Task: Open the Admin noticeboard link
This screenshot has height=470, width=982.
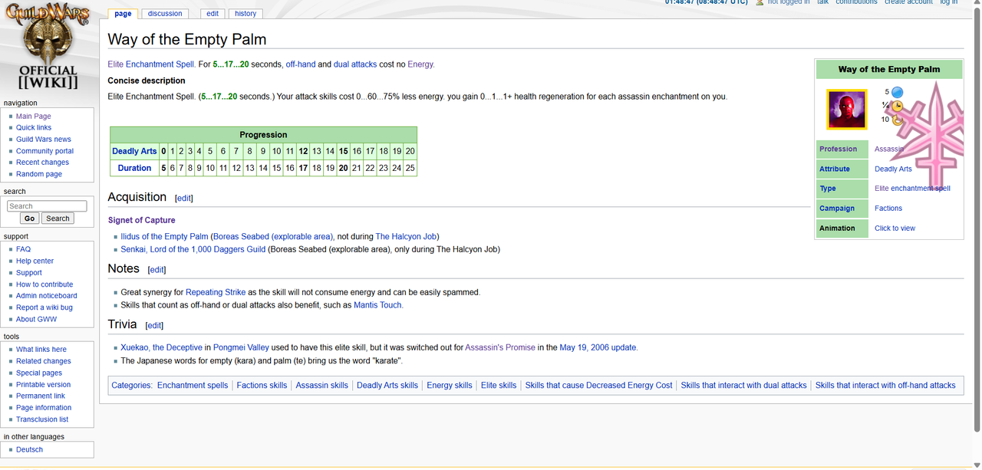Action: tap(47, 296)
